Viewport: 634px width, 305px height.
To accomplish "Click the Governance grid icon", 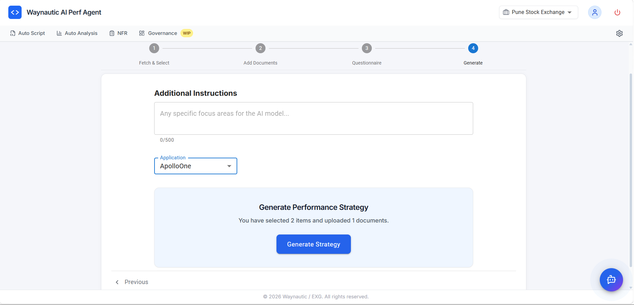I will click(x=142, y=33).
